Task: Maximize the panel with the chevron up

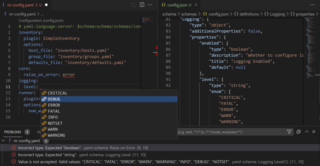Action: point(307,132)
